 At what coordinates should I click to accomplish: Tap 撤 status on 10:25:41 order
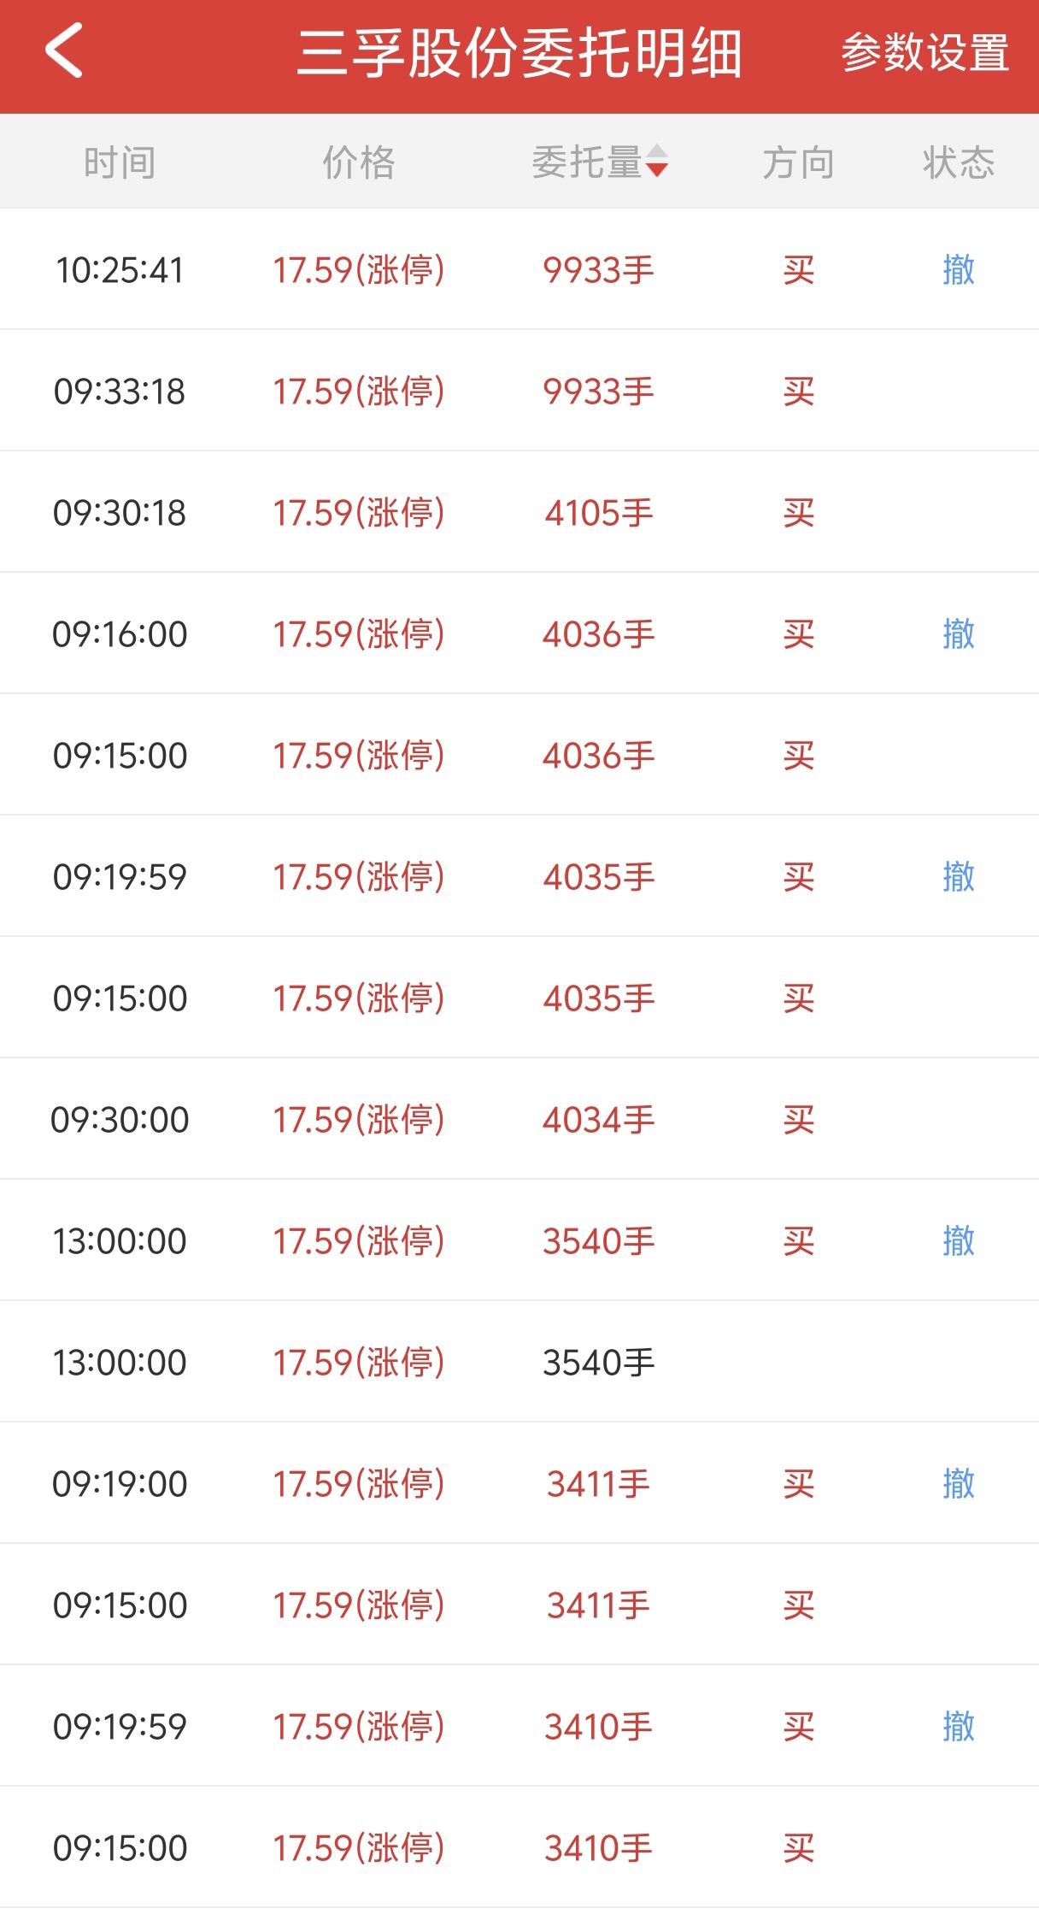coord(958,270)
